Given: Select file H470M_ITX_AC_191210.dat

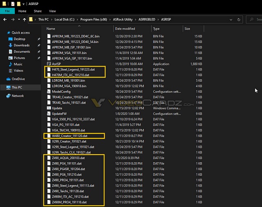Looking at the screenshot, I should point(71,75).
